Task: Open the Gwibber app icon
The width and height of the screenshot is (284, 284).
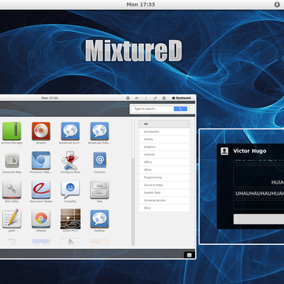Action: coord(99,219)
